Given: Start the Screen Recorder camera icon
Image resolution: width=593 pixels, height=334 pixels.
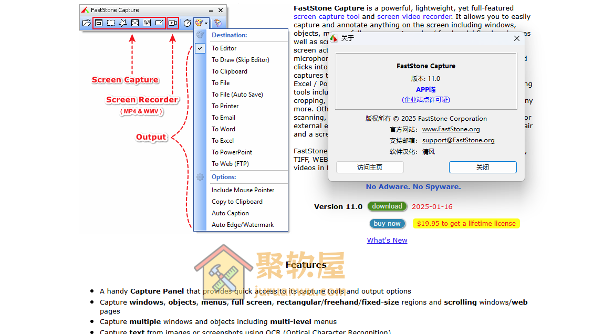Looking at the screenshot, I should click(x=173, y=23).
